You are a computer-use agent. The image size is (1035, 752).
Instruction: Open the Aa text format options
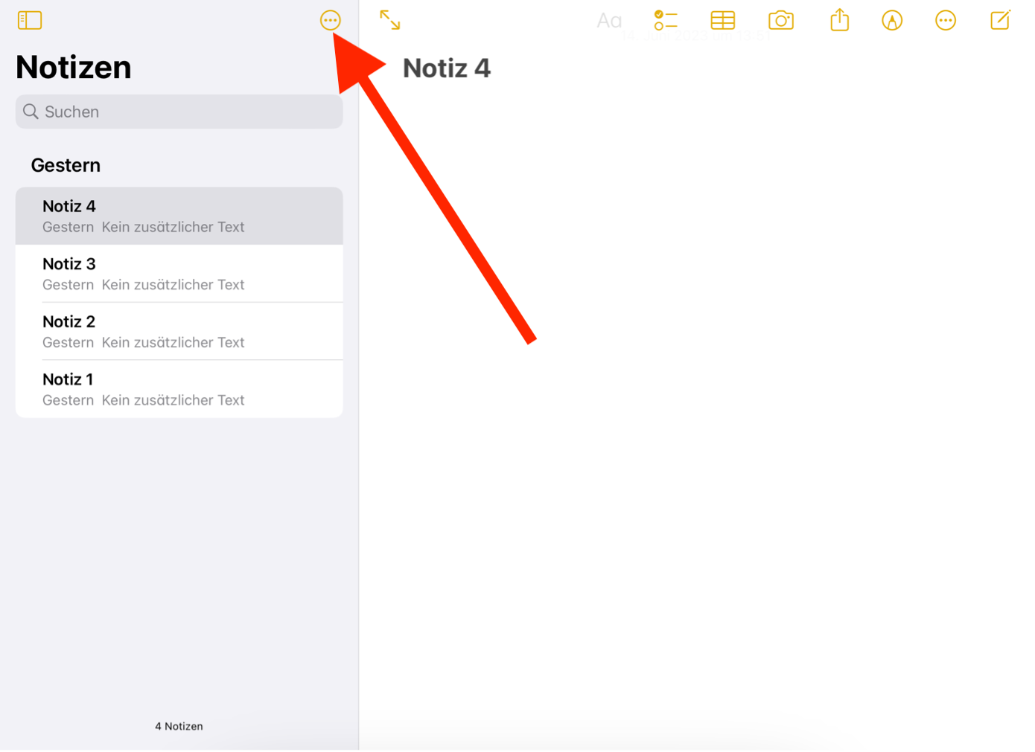(x=609, y=21)
